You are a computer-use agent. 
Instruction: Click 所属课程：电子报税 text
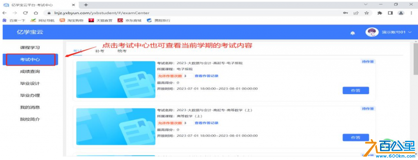(x=175, y=69)
